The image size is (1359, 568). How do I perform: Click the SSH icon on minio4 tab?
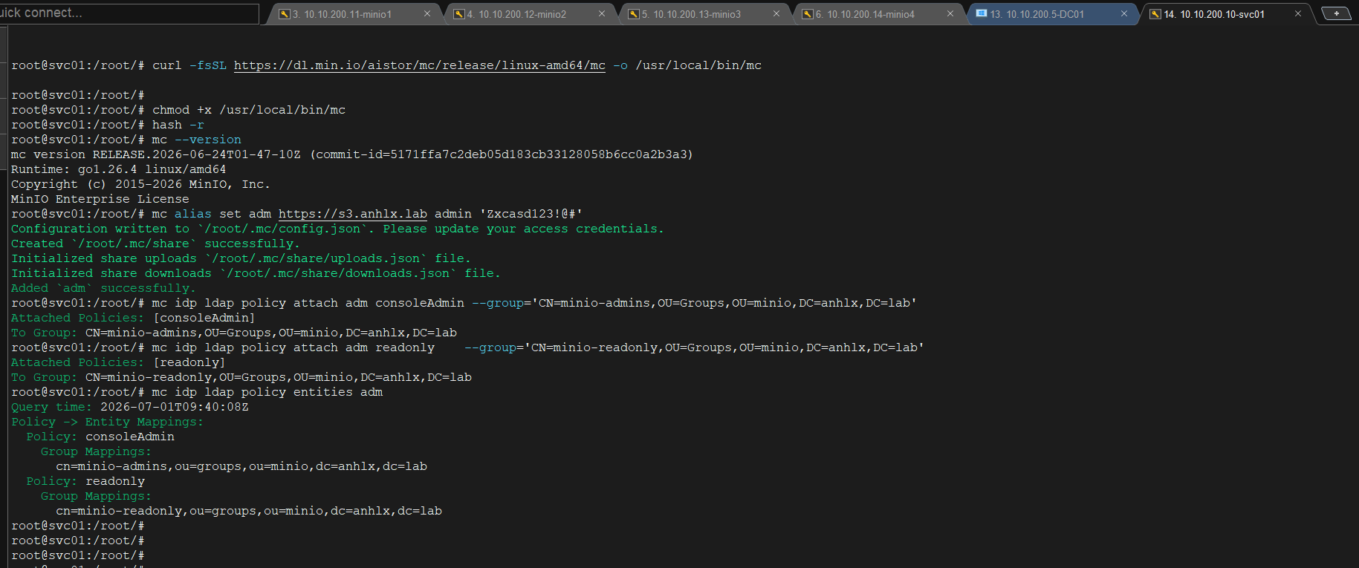tap(808, 14)
